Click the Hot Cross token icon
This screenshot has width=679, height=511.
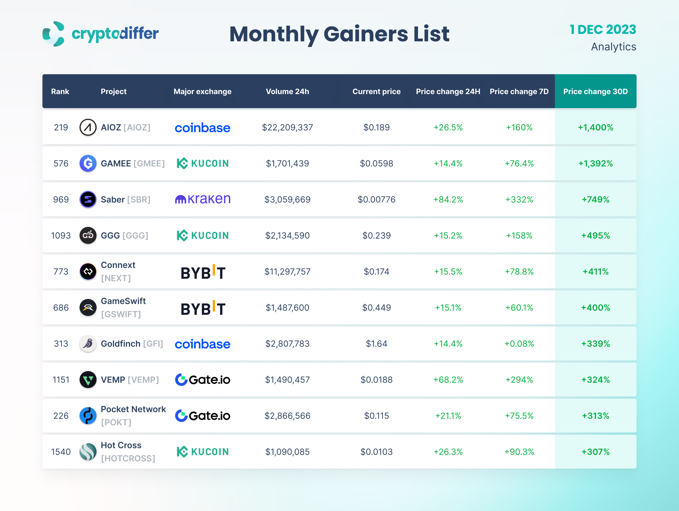coord(88,452)
